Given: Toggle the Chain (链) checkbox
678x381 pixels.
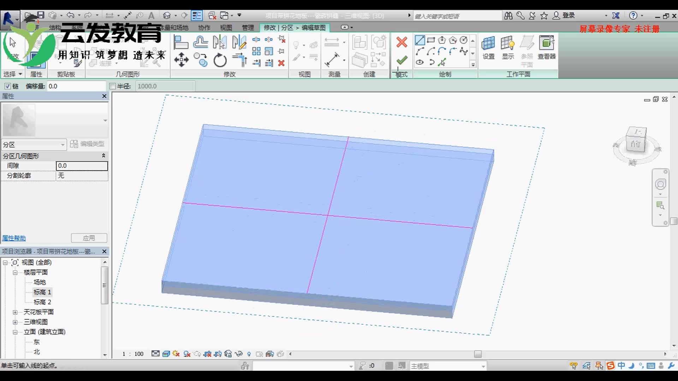Looking at the screenshot, I should 7,86.
